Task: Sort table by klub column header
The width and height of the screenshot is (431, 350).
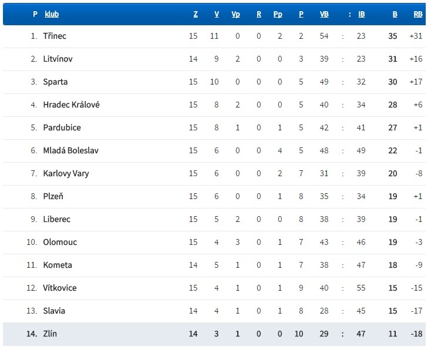Action: 52,14
